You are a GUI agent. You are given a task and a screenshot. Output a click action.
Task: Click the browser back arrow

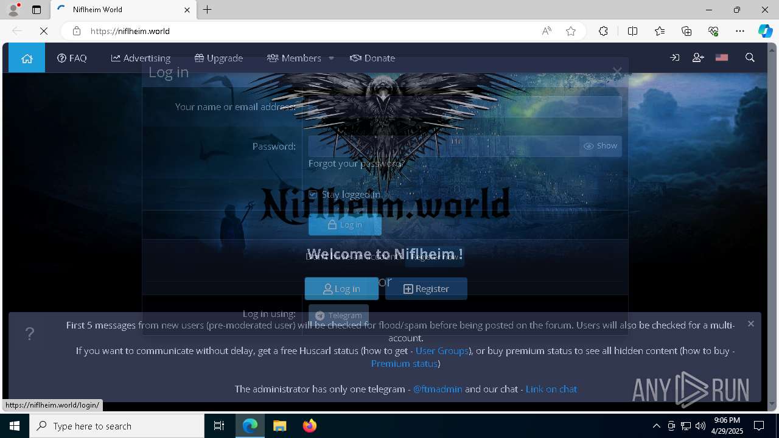pos(17,31)
